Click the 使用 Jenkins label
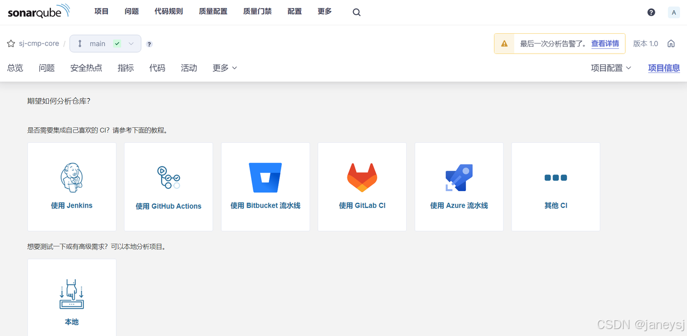This screenshot has width=687, height=336. [72, 206]
